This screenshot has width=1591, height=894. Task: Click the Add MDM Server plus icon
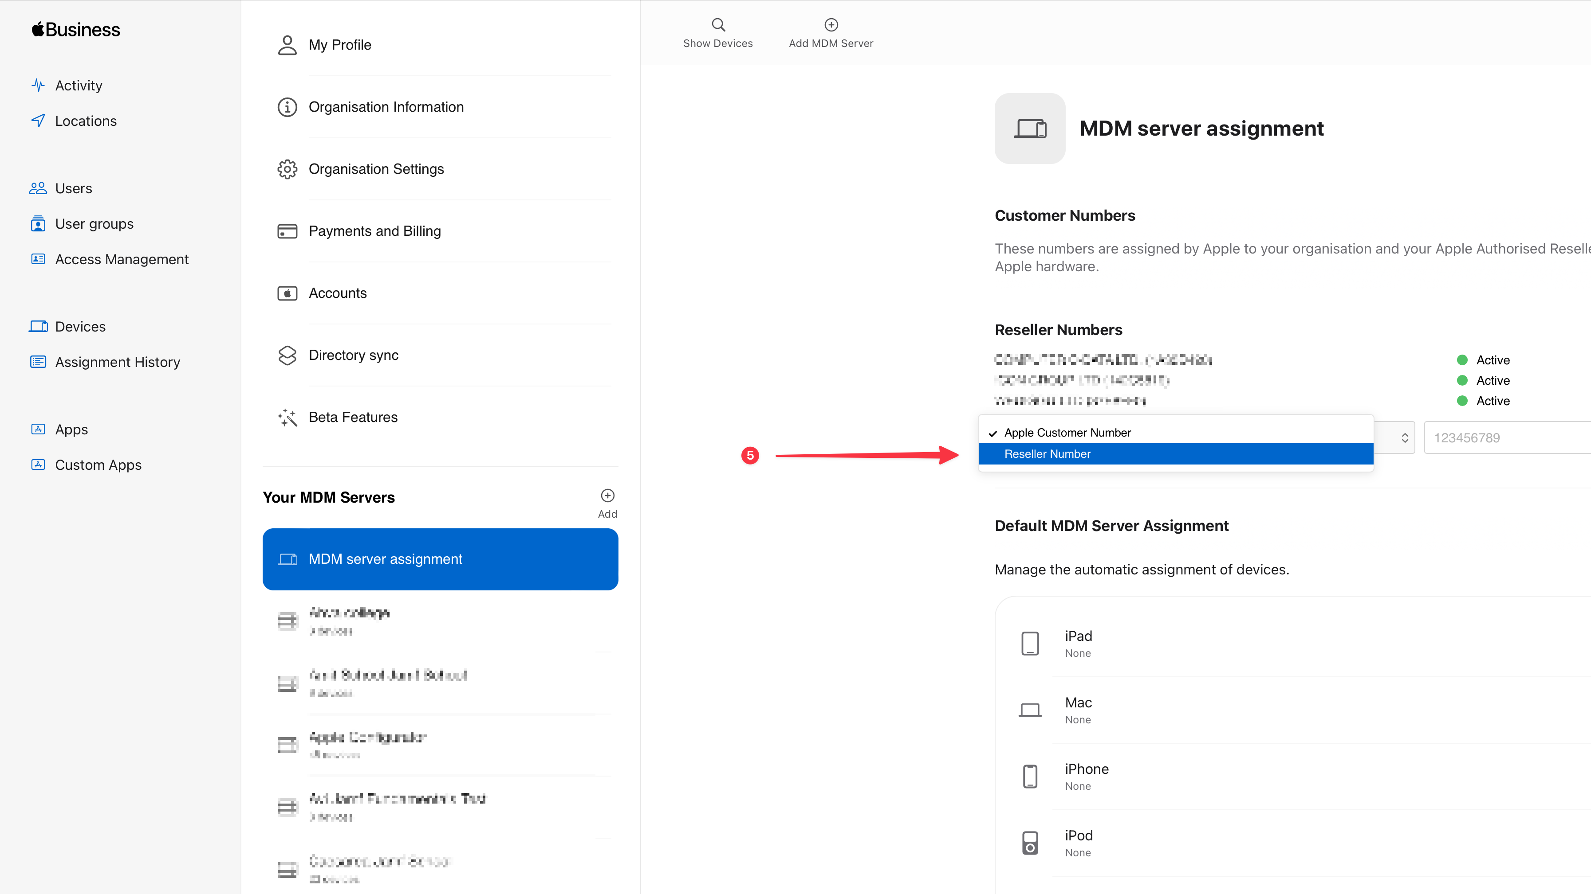(x=831, y=25)
